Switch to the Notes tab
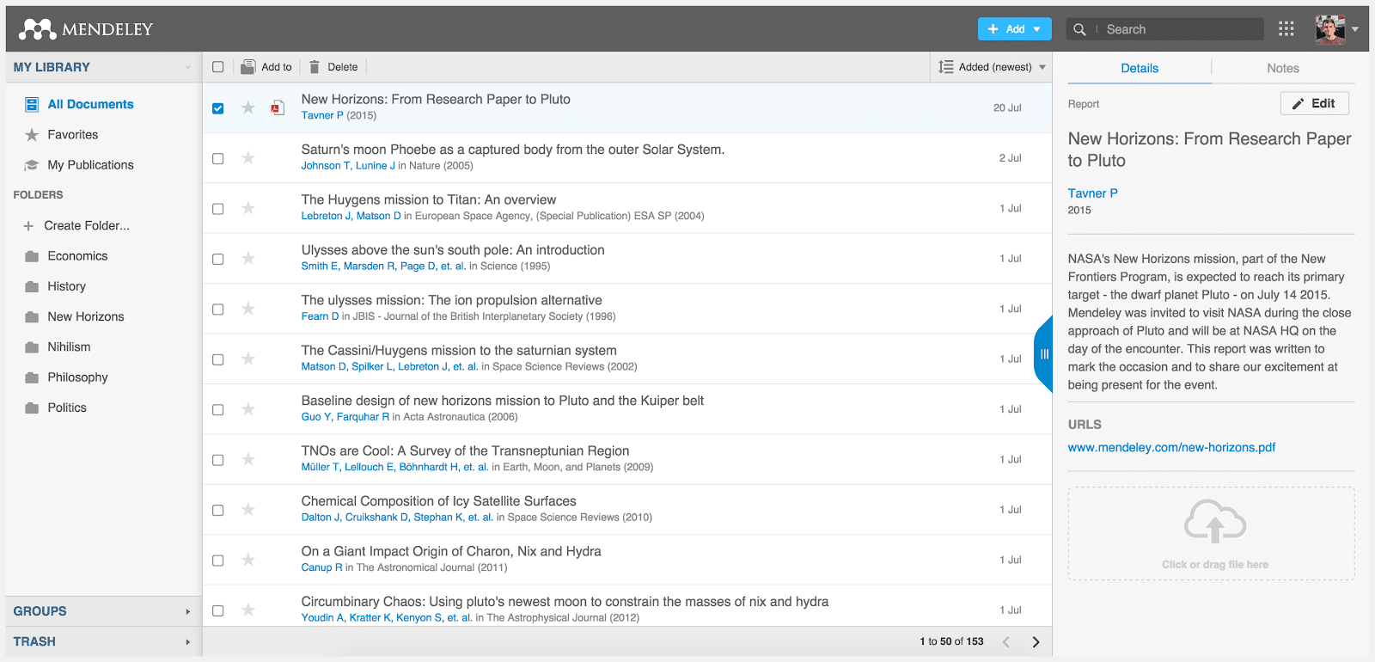Screen dimensions: 1375x662 click(x=1283, y=68)
